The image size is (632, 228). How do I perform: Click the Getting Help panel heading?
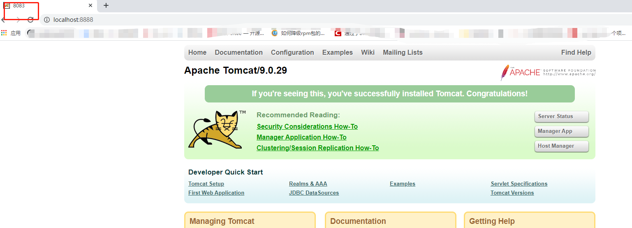[x=492, y=221]
